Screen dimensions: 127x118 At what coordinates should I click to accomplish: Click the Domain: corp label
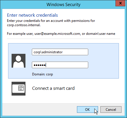click(x=43, y=74)
